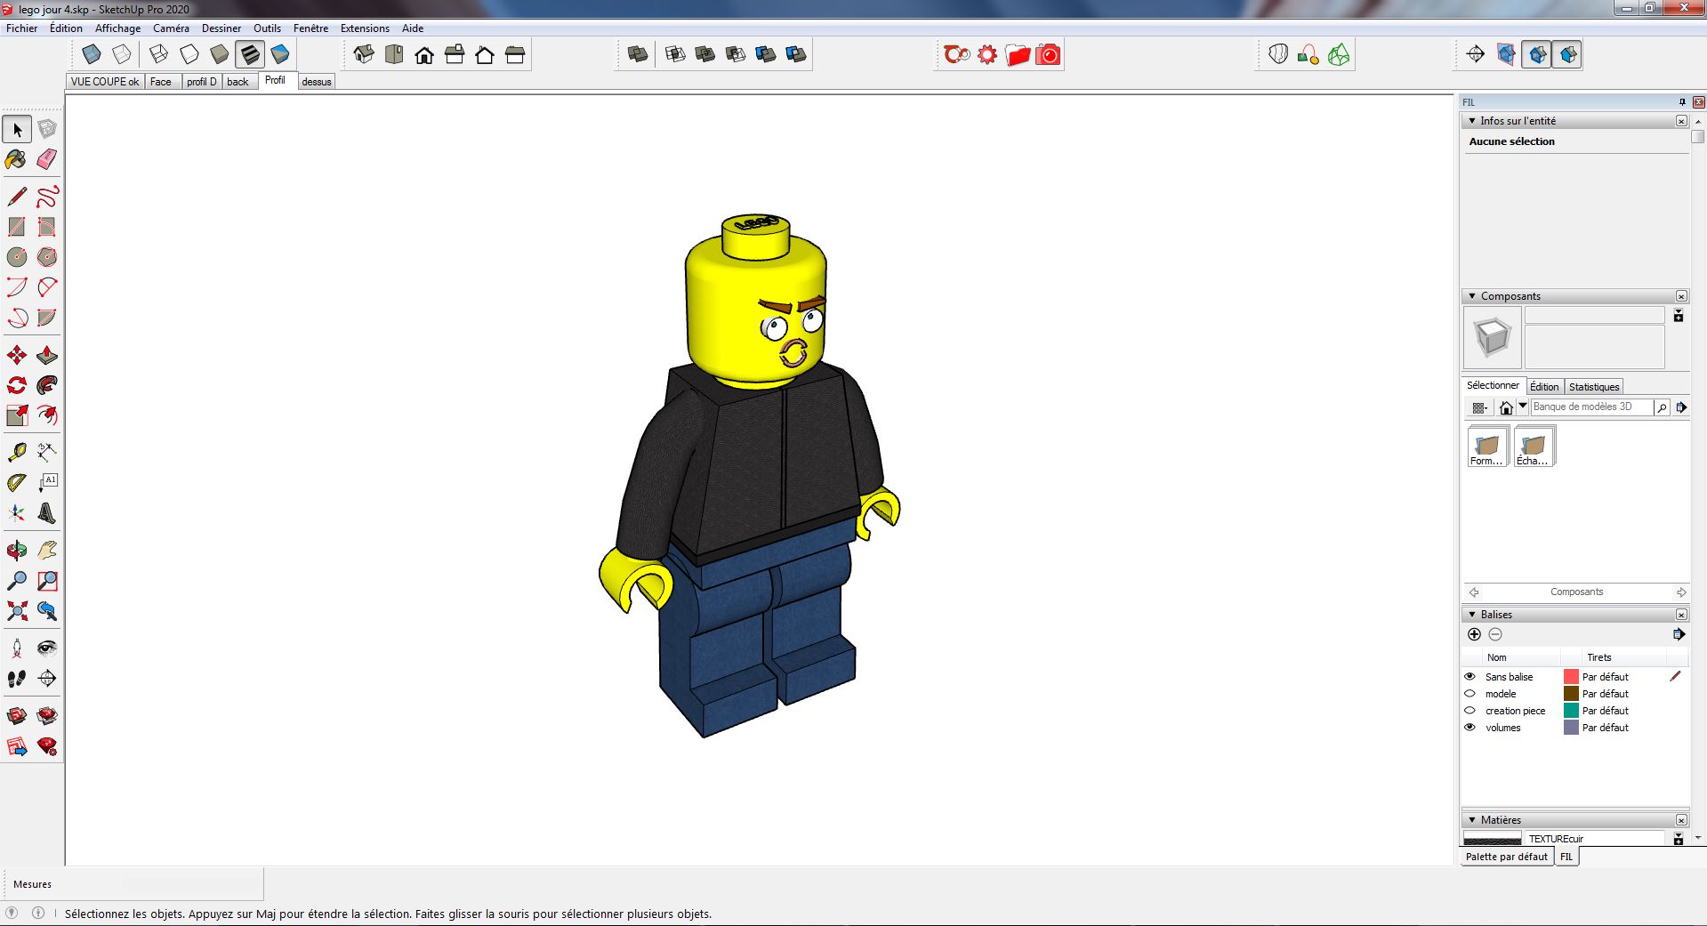Switch to the dessus scene tab

coord(317,82)
